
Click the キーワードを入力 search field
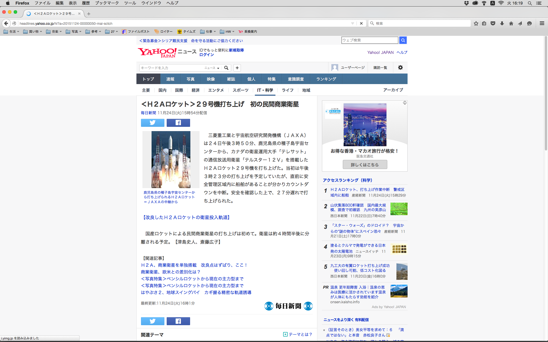coord(171,68)
